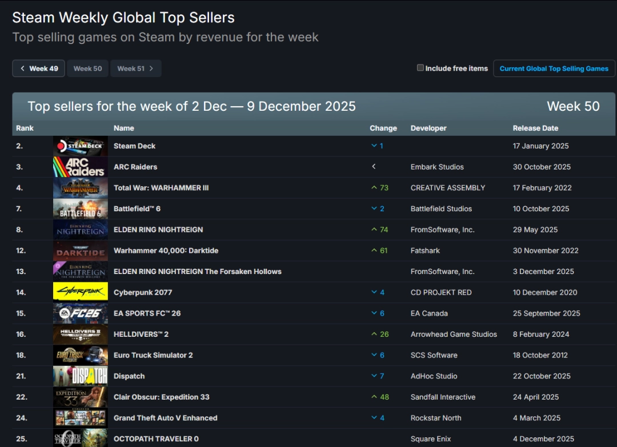Click the Battlefield 6 cover image
This screenshot has height=447, width=617.
(x=80, y=209)
